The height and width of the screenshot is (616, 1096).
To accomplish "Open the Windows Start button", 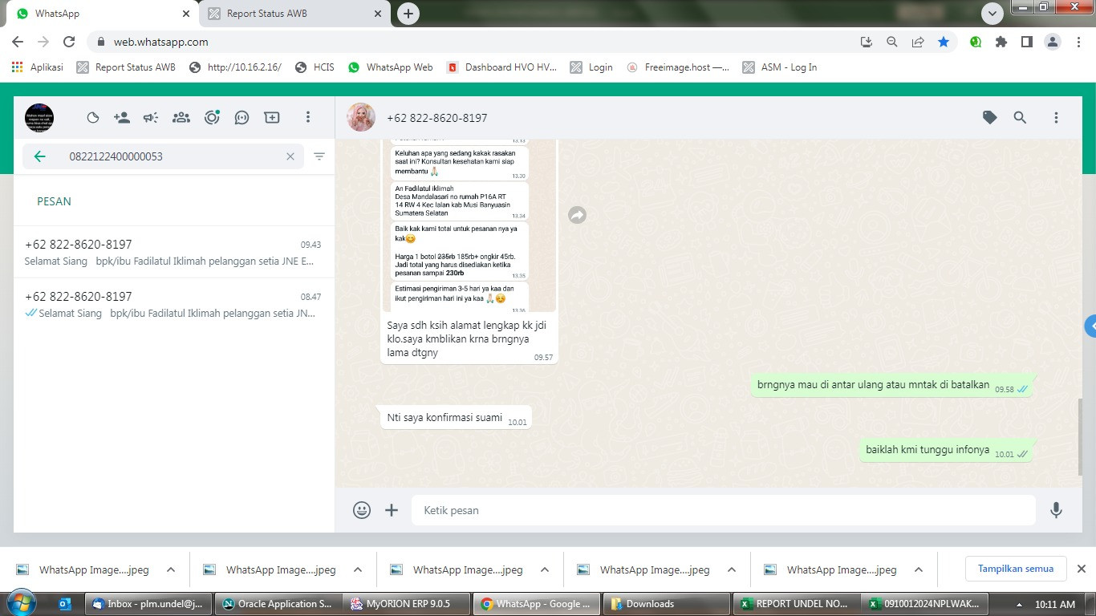I will click(21, 603).
